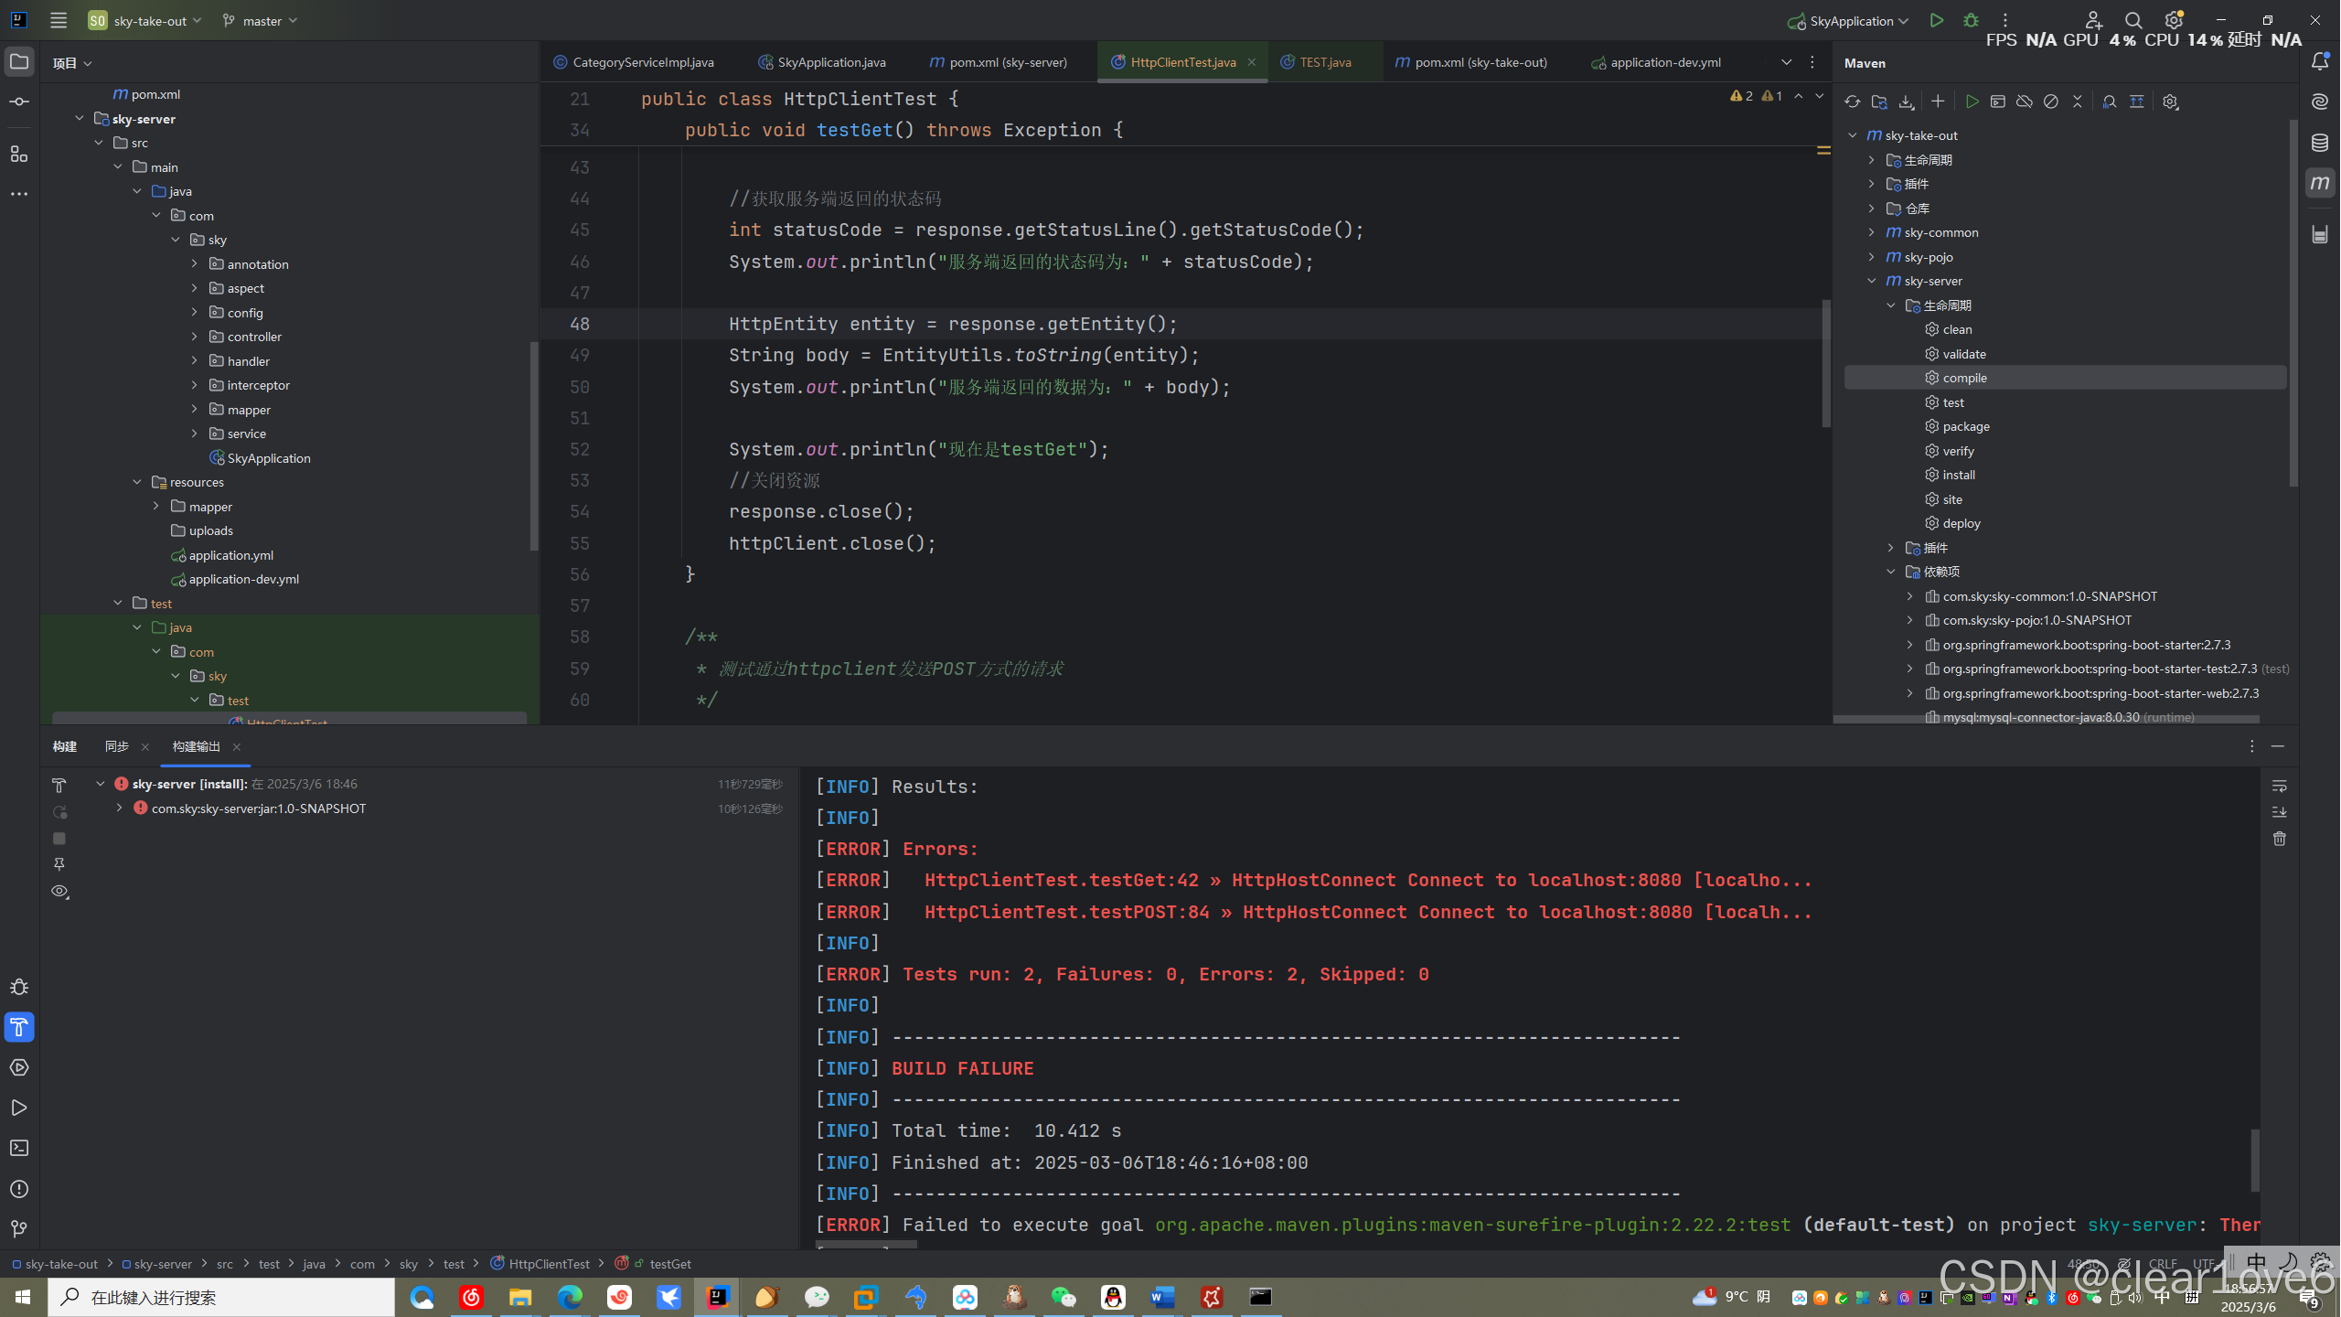This screenshot has height=1317, width=2341.
Task: Clear the build output with trash icon
Action: [2279, 839]
